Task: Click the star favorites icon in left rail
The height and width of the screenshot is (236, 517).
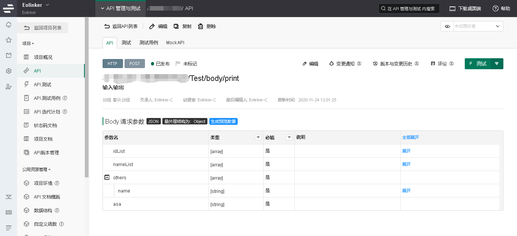Action: point(8,40)
